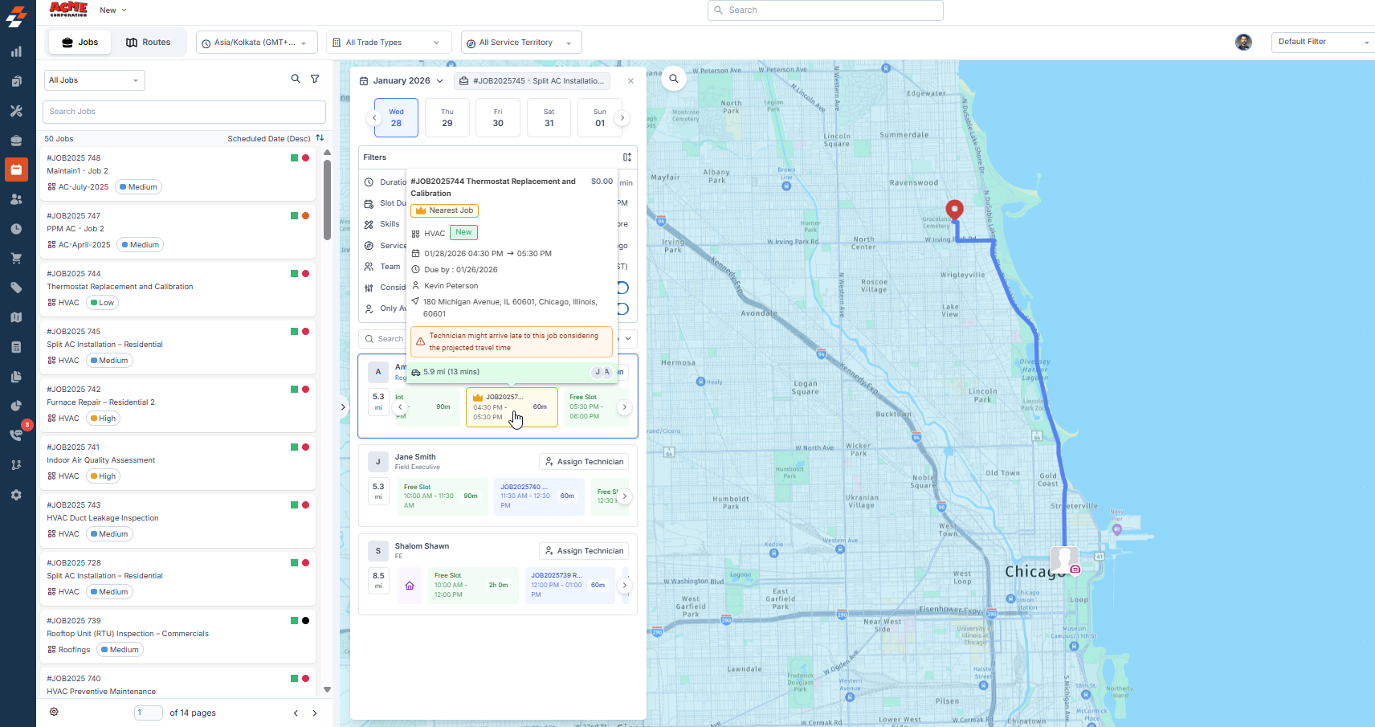Screen dimensions: 1375x727
Task: Open the filter funnel icon in jobs list
Action: [315, 79]
